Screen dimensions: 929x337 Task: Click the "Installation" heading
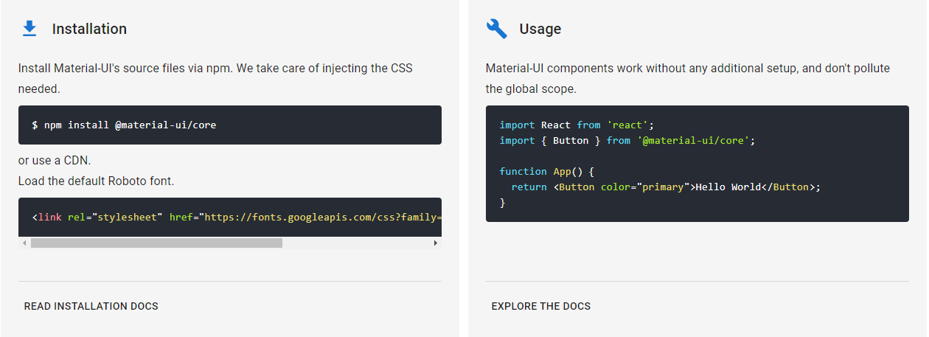tap(89, 29)
